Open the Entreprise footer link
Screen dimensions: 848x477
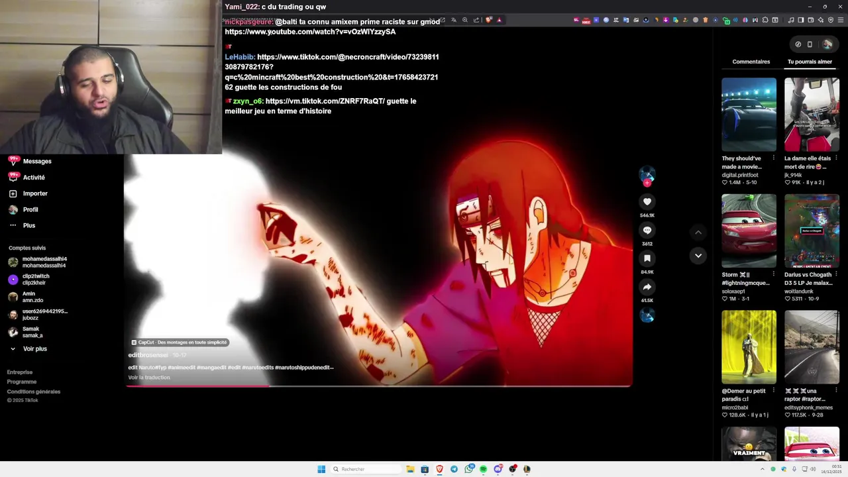(20, 372)
